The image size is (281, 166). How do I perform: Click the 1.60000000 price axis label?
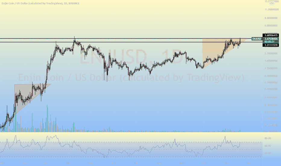click(x=271, y=61)
